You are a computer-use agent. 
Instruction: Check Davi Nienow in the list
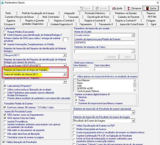(x=75, y=80)
